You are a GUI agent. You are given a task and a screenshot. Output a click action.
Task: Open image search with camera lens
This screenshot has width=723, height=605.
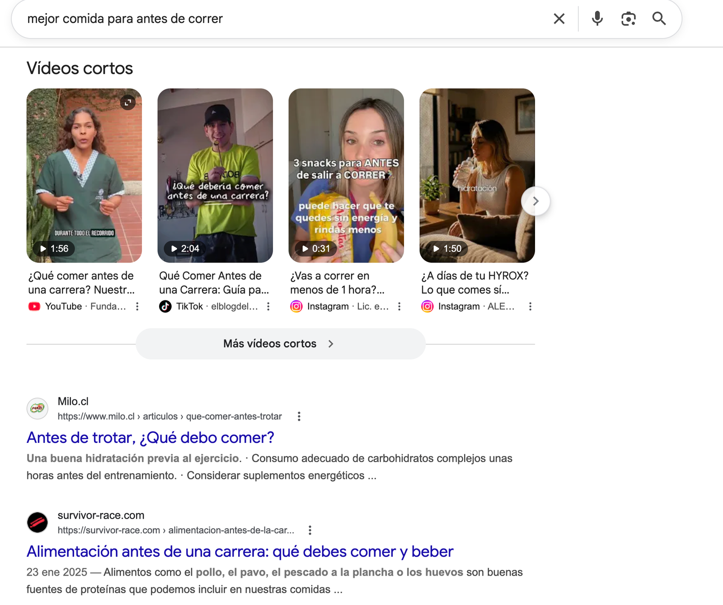[628, 19]
